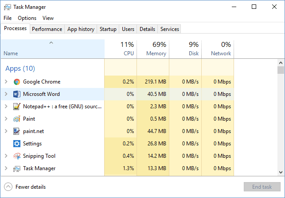Click the 0.5 MB memory value

158,119
